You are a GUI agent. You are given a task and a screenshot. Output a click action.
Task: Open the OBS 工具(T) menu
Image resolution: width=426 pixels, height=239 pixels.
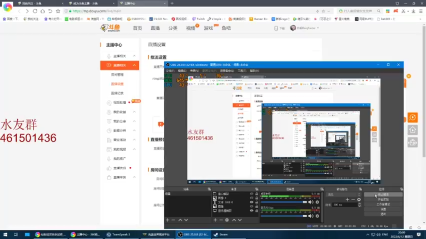coord(242,71)
